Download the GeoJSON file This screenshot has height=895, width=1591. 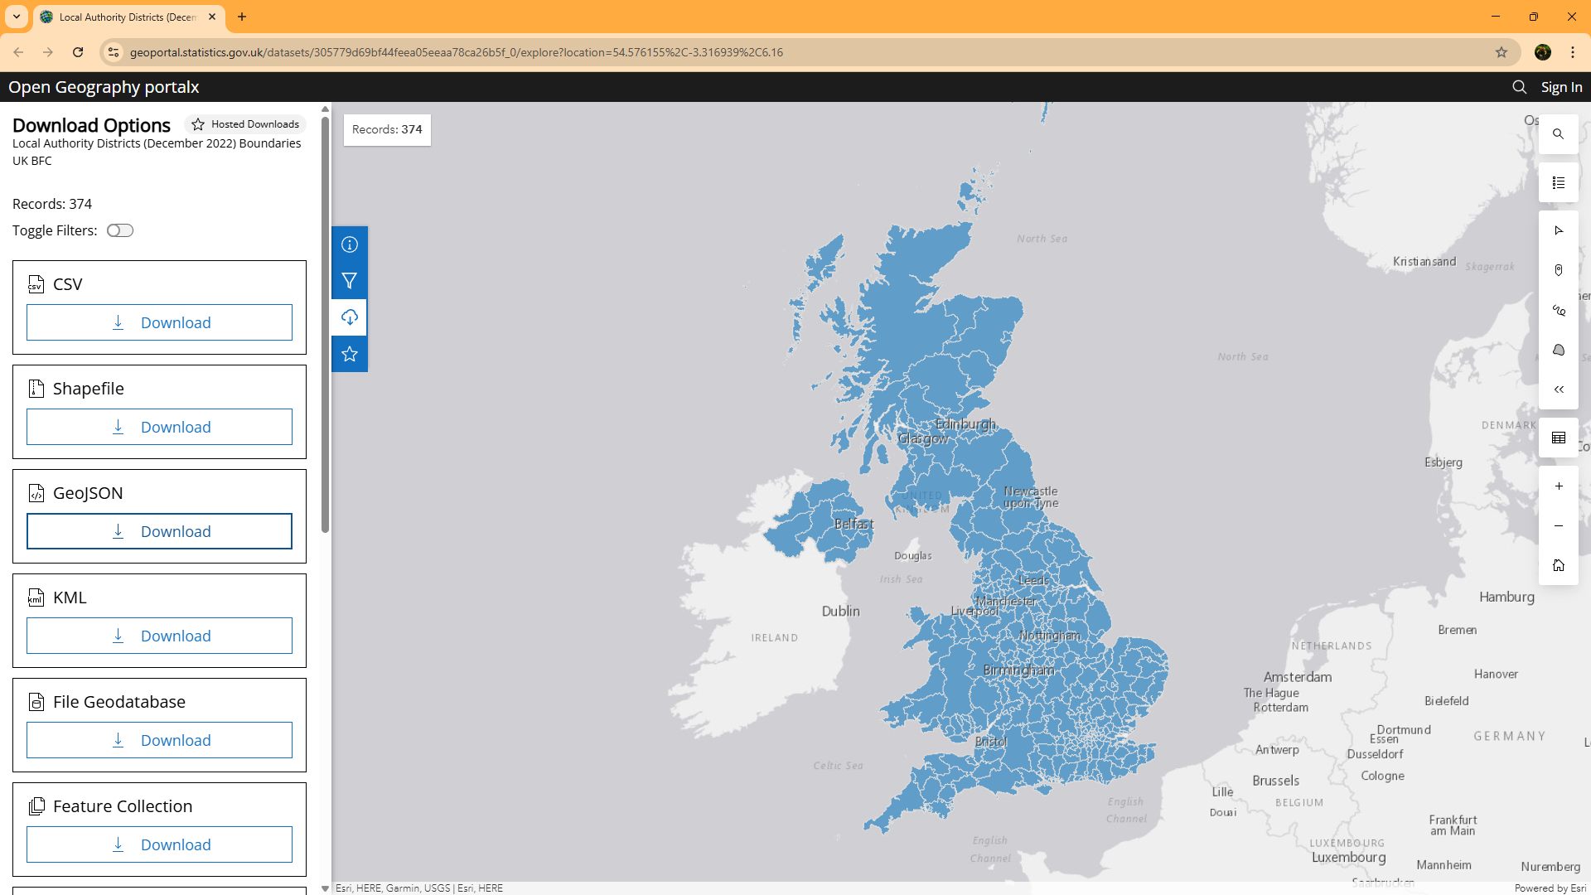coord(159,531)
